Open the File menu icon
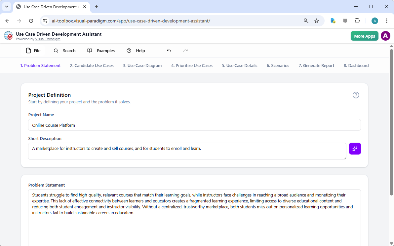Image resolution: width=394 pixels, height=246 pixels. (x=29, y=51)
